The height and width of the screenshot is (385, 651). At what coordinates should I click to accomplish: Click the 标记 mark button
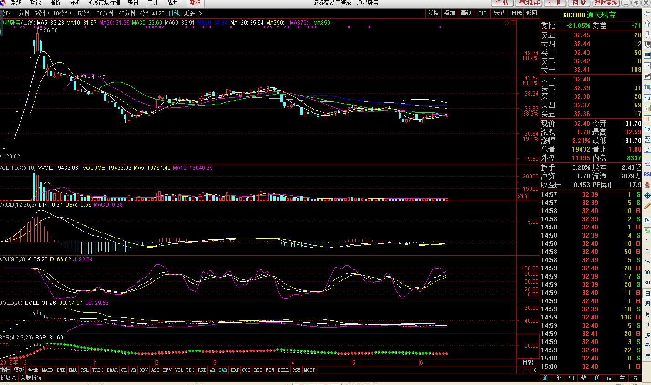499,13
